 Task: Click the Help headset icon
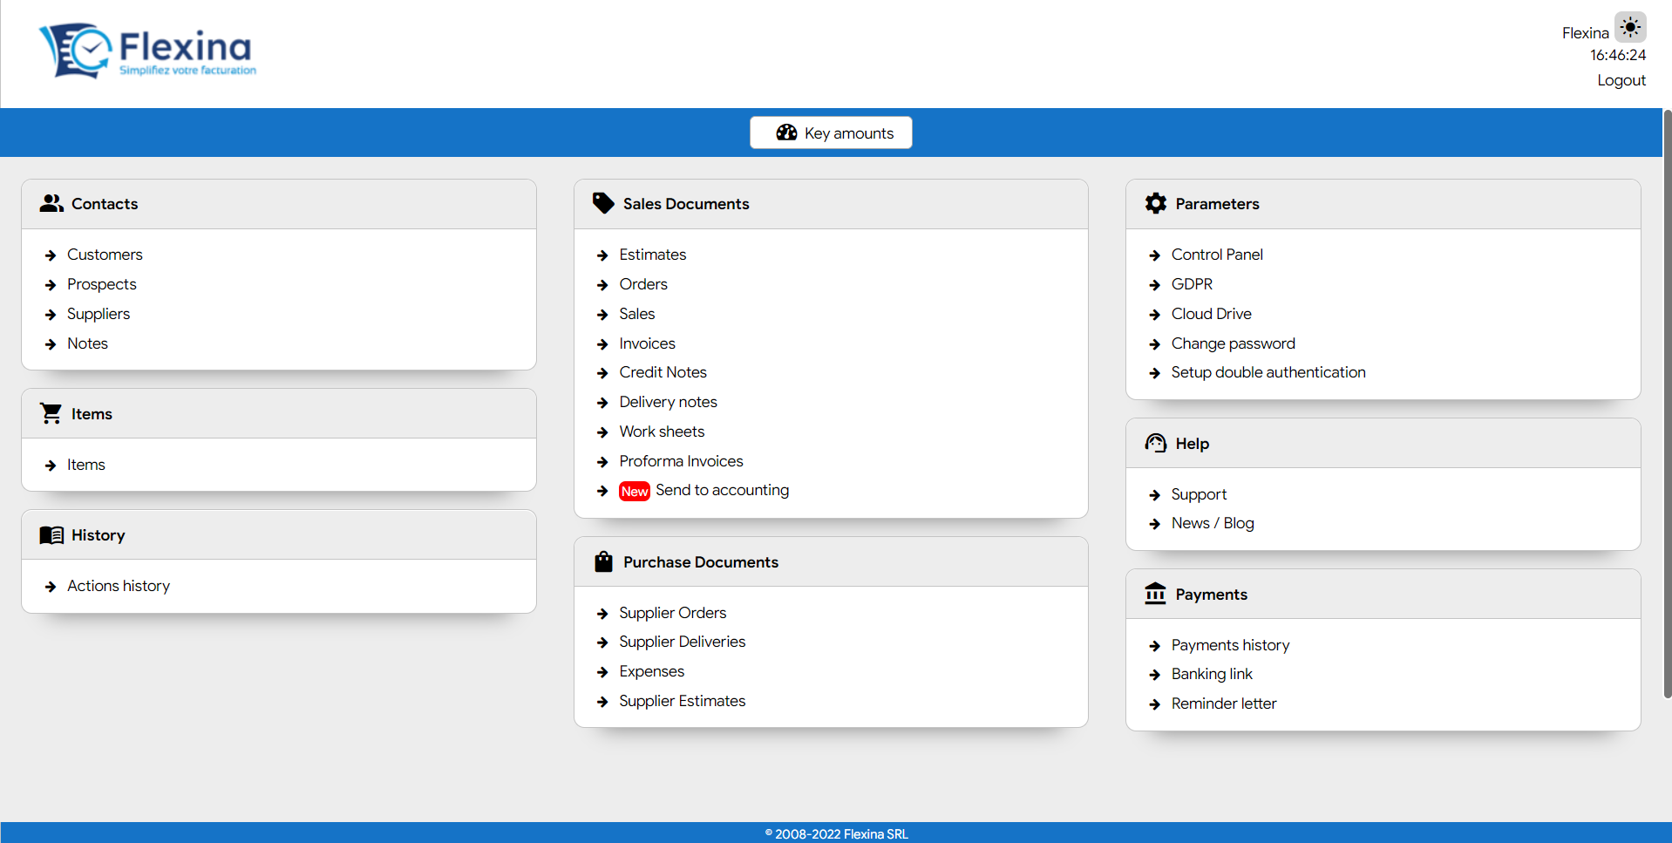[1156, 443]
